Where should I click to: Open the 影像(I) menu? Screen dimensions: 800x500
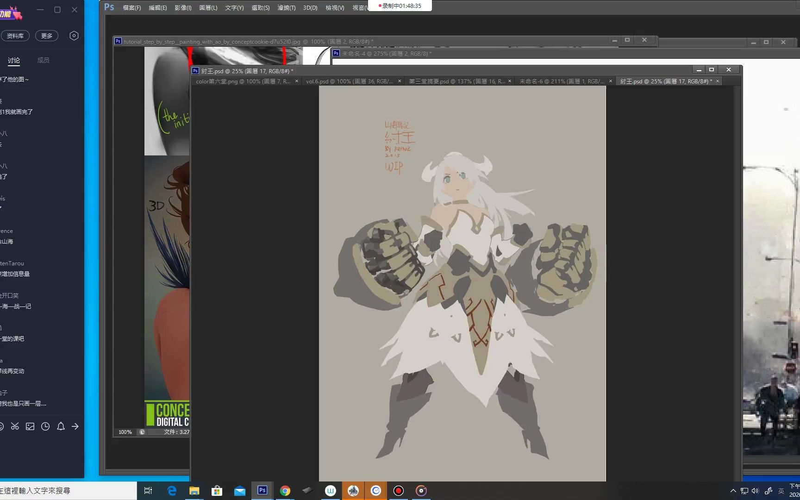(x=183, y=8)
